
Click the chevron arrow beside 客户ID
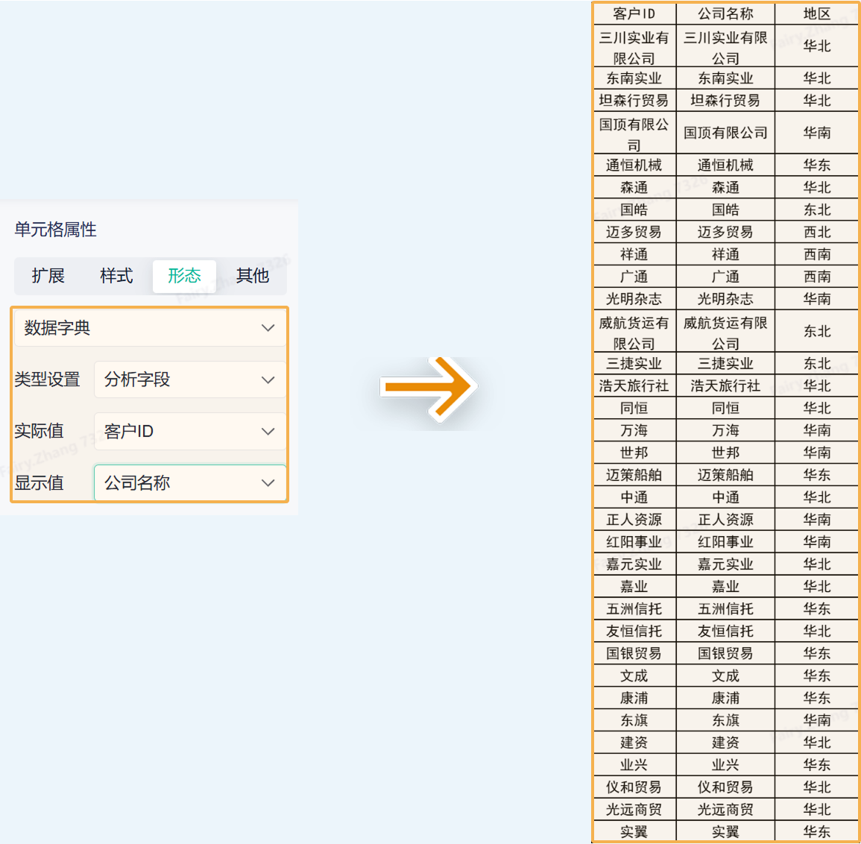point(268,431)
